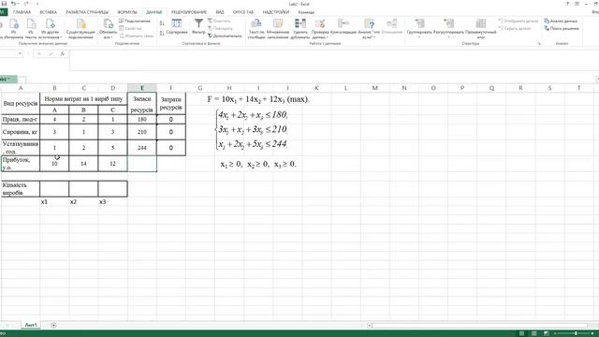Open the РАЗМЕТКА СТРАНИЦЫ ribbon tab
The height and width of the screenshot is (337, 599).
(x=87, y=12)
